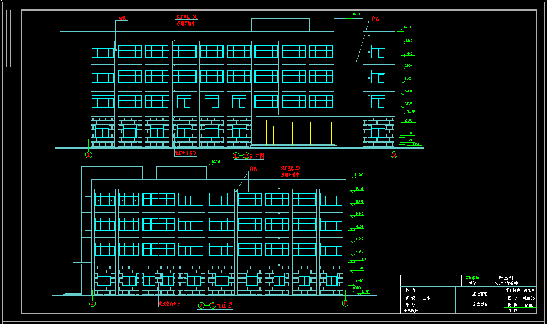
Task: Click the 学号 field label
Action: click(x=410, y=304)
